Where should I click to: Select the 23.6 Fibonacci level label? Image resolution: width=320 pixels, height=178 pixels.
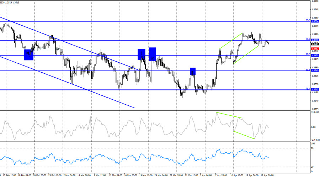308,20
